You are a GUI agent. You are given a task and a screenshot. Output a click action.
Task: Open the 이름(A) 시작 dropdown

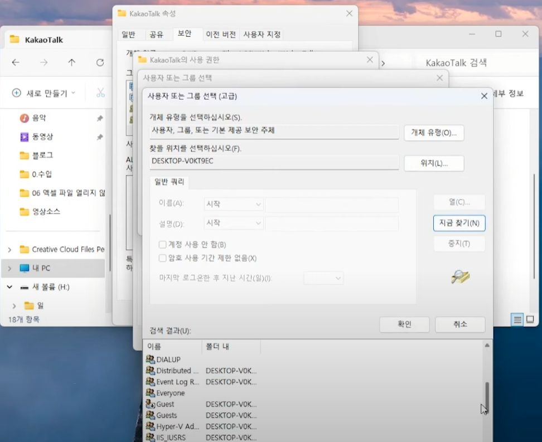pyautogui.click(x=234, y=204)
